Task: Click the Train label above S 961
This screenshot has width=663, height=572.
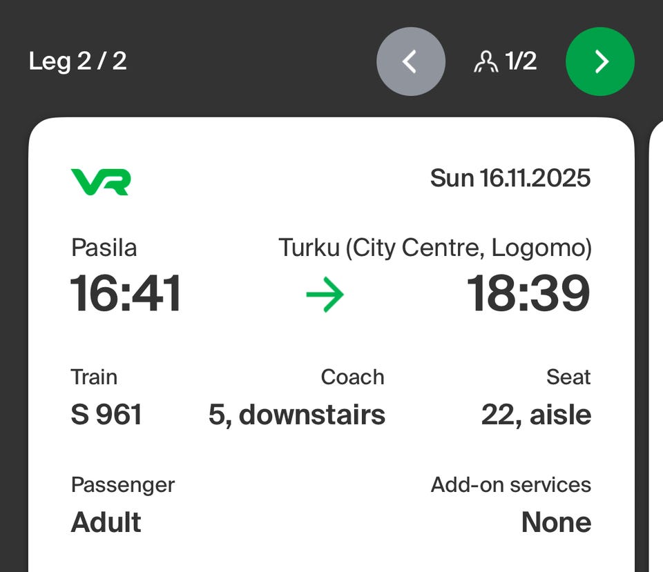Action: point(94,377)
